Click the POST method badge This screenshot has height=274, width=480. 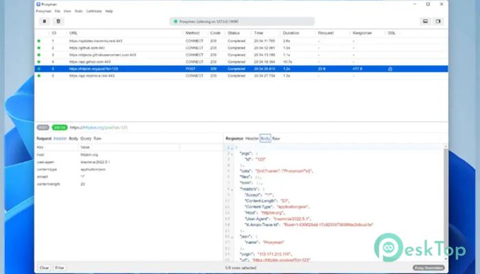(43, 127)
